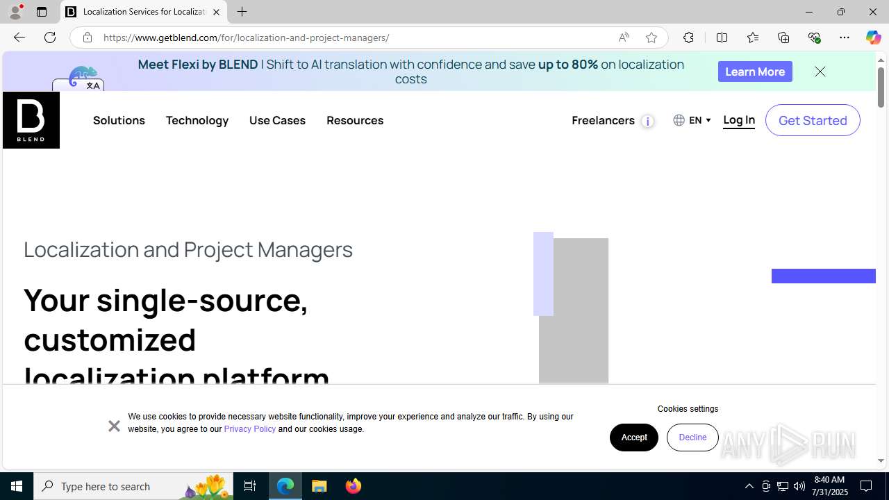This screenshot has width=889, height=500.
Task: Click the page vertical scrollbar thumb
Action: pos(881,87)
